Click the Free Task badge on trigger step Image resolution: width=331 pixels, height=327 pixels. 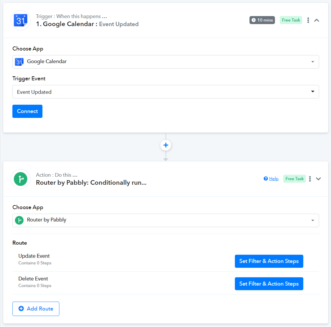click(x=291, y=20)
